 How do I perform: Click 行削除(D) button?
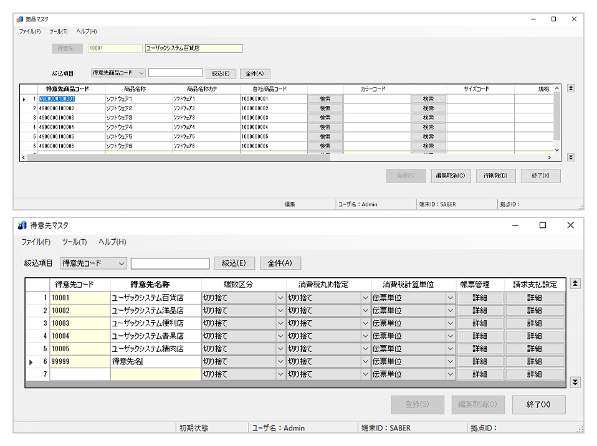(495, 176)
